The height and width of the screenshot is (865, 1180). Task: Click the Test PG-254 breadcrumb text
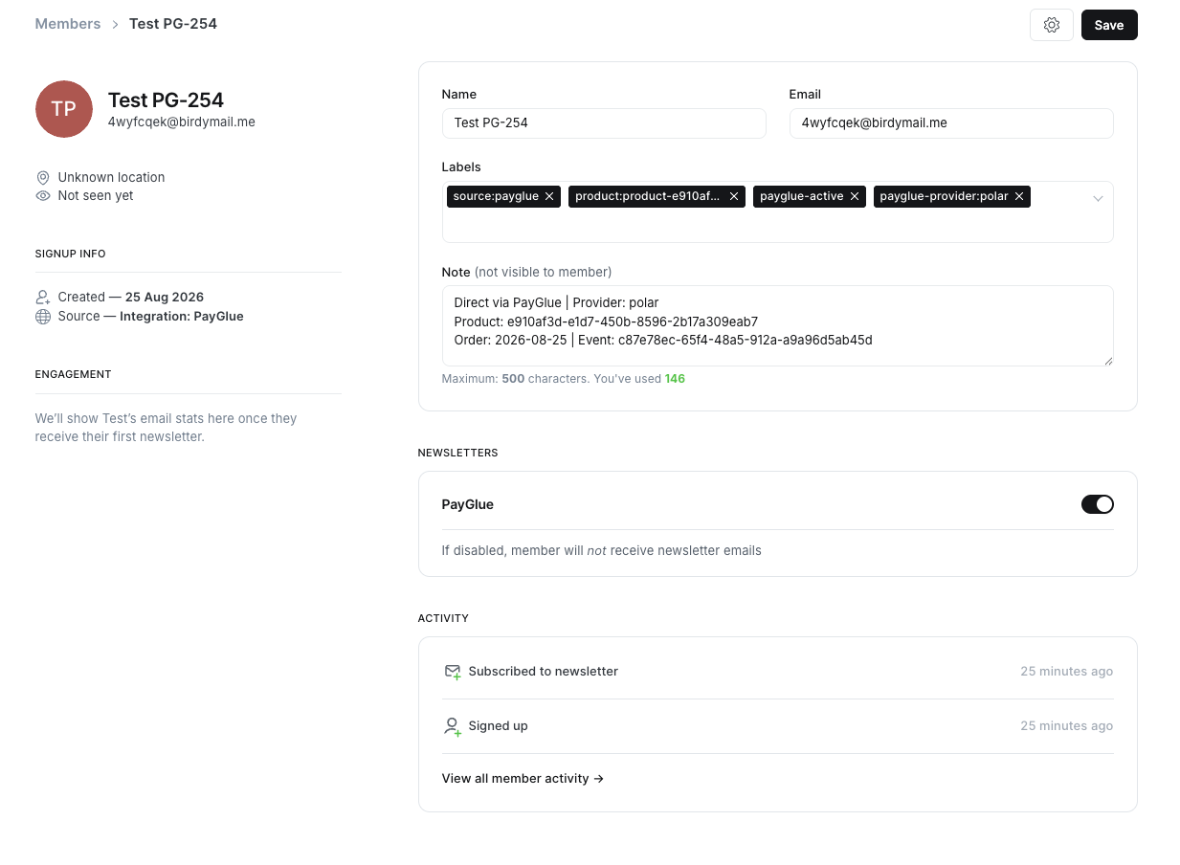pyautogui.click(x=173, y=24)
